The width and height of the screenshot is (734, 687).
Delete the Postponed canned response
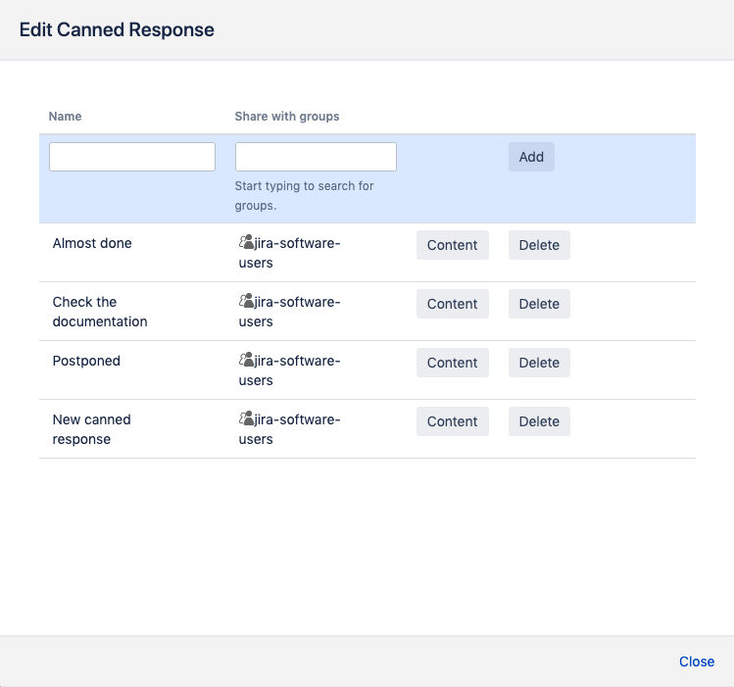pos(538,363)
